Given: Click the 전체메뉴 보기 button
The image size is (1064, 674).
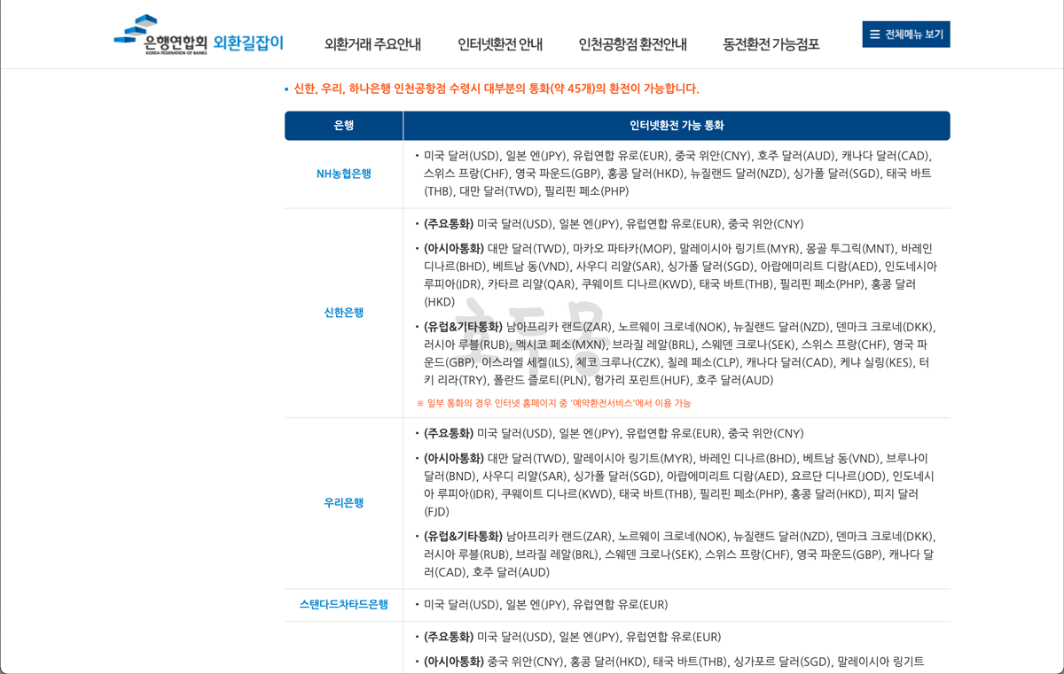Looking at the screenshot, I should [x=906, y=35].
